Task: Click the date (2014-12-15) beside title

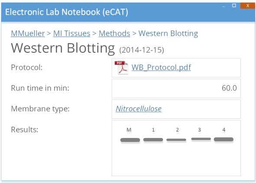Action: click(141, 50)
